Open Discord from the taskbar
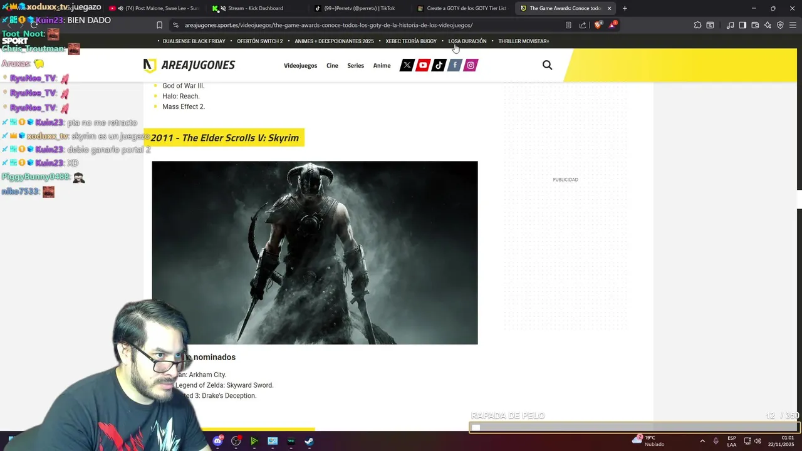This screenshot has height=451, width=802. (x=217, y=441)
